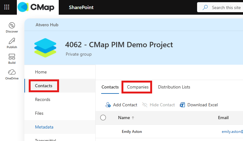Click the project site logo
The width and height of the screenshot is (243, 141).
45,48
